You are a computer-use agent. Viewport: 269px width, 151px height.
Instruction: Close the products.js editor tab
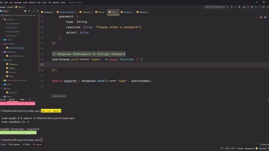point(54,12)
